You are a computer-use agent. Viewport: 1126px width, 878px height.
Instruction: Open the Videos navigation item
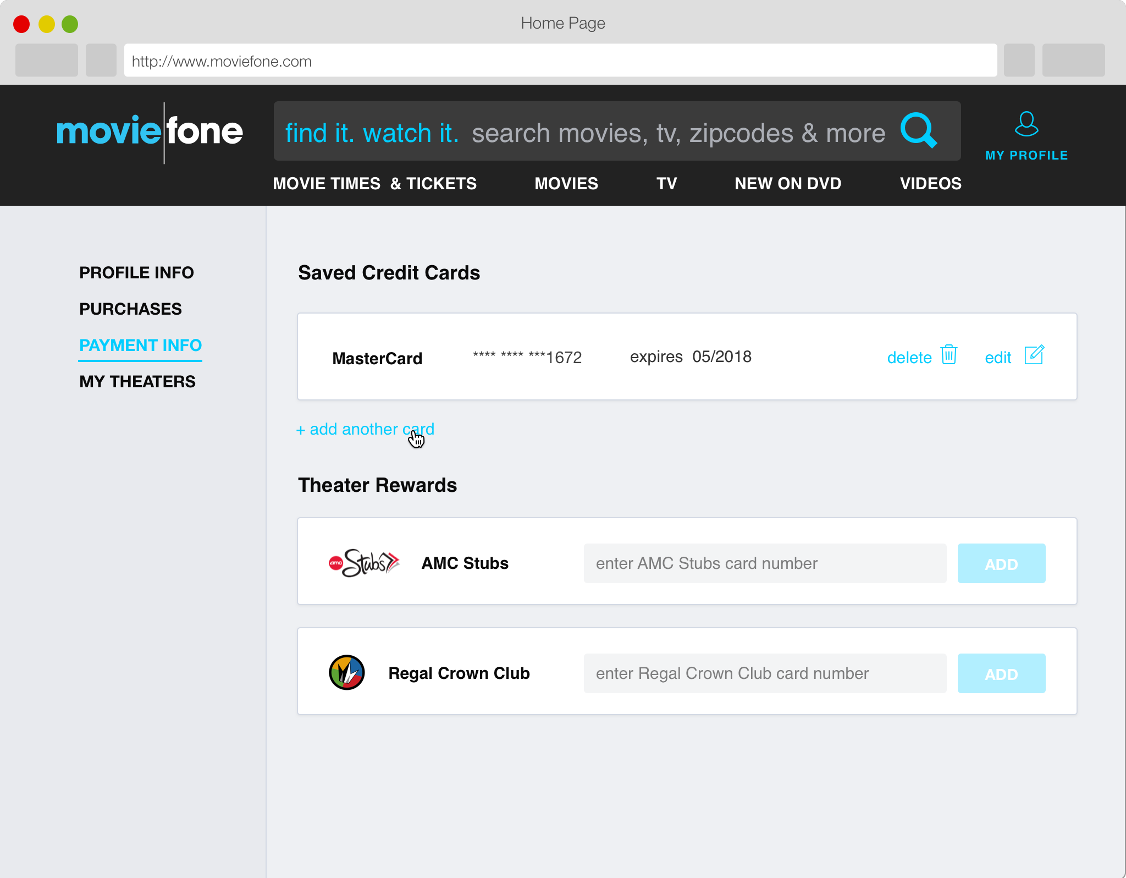(930, 184)
